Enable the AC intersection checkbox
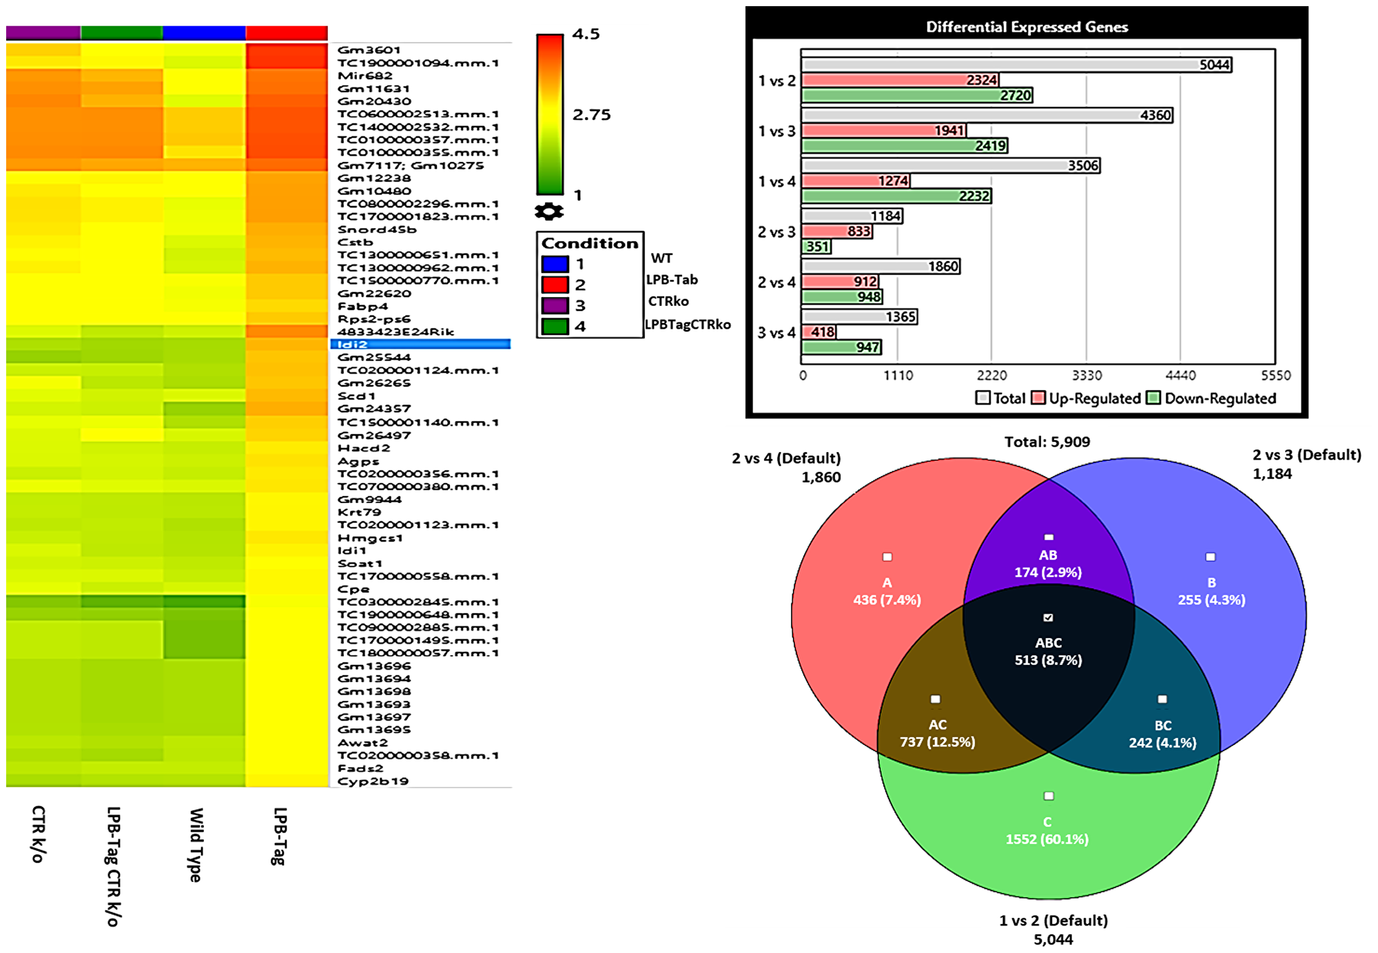This screenshot has width=1378, height=953. [x=936, y=698]
